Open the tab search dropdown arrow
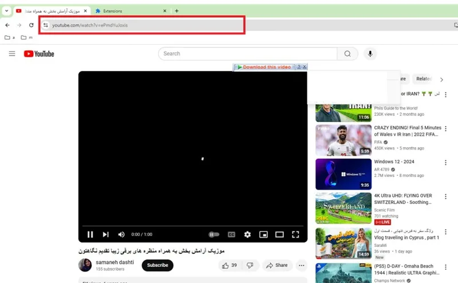The image size is (458, 283). click(6, 11)
